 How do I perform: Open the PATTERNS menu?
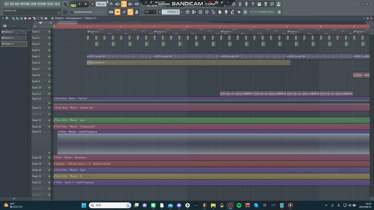coord(25,4)
